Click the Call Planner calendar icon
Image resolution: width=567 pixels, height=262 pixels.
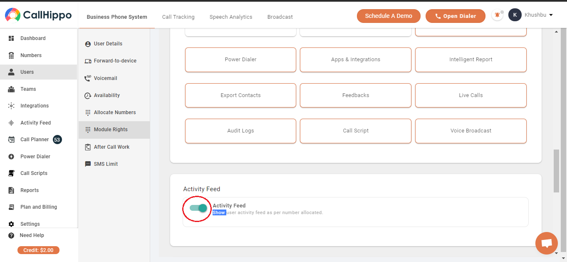(11, 140)
